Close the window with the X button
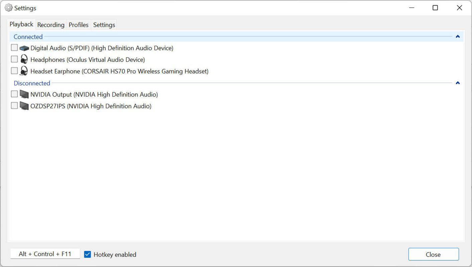Image resolution: width=472 pixels, height=267 pixels. pos(459,8)
